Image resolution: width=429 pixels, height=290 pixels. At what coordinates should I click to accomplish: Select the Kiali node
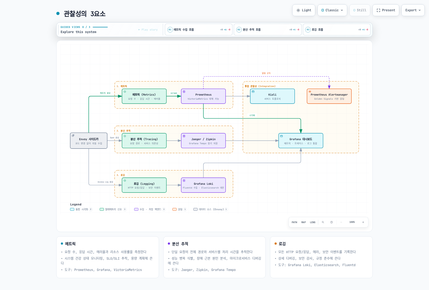[x=272, y=96]
